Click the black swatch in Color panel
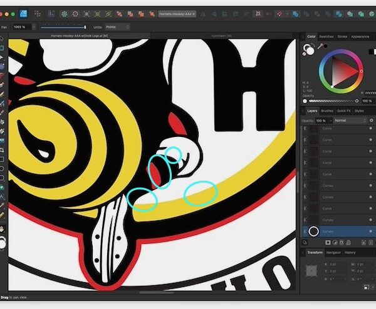The height and width of the screenshot is (309, 376). tap(370, 51)
